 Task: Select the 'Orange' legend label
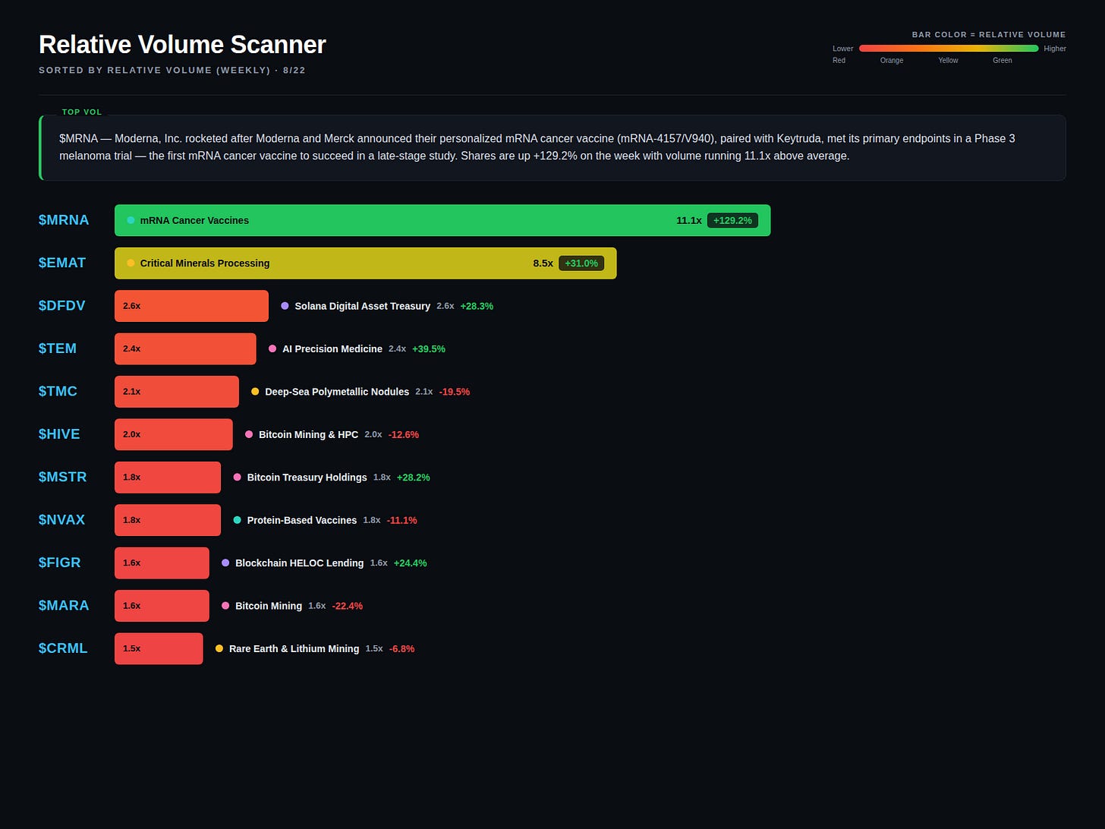pos(892,60)
